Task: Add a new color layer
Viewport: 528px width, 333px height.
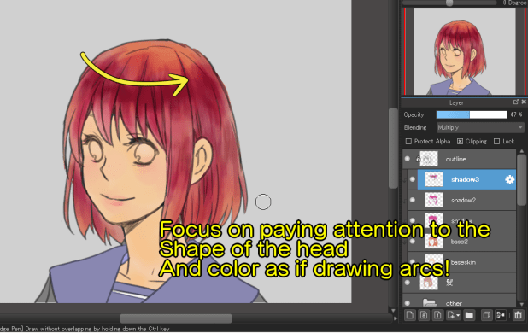Action: point(410,316)
